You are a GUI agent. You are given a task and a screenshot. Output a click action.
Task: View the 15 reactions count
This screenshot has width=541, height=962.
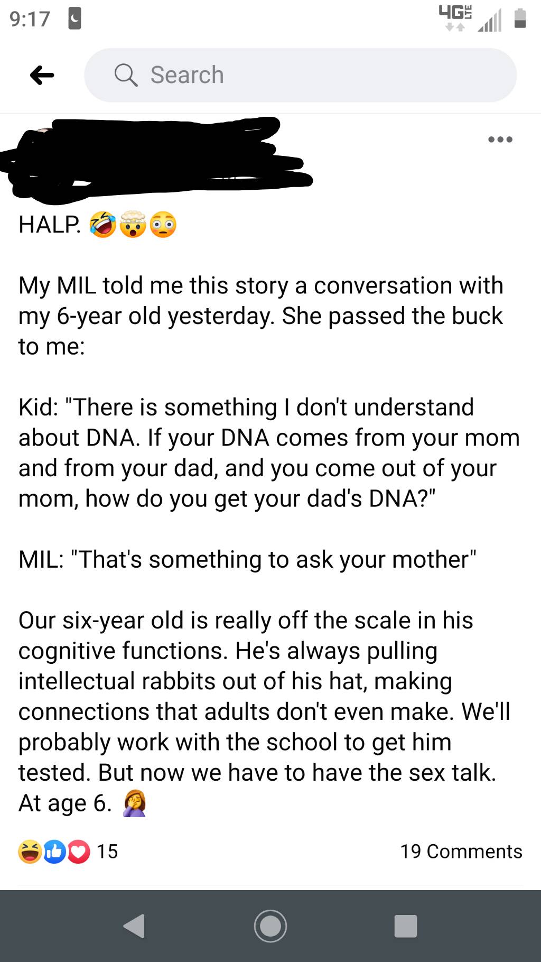(107, 852)
